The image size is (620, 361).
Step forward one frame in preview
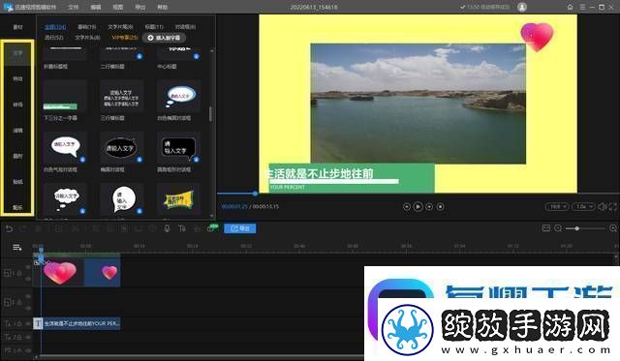[429, 206]
